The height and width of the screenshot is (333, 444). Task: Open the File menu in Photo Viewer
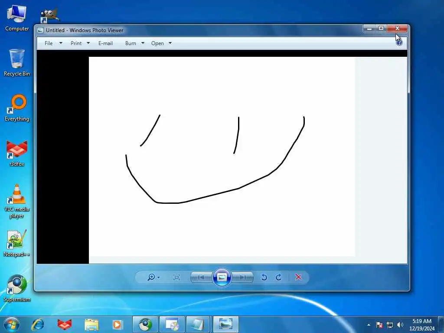[49, 43]
